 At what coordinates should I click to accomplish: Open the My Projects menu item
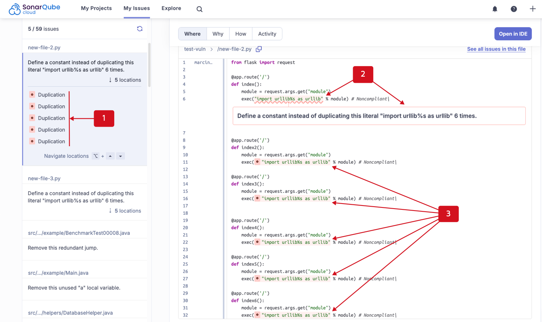click(x=96, y=8)
